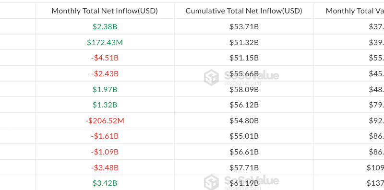This screenshot has width=384, height=190.
Task: Select the -$2.43B outflow cell
Action: pos(105,74)
